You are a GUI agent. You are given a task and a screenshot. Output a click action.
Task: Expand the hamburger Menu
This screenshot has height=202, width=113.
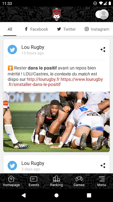102,181
